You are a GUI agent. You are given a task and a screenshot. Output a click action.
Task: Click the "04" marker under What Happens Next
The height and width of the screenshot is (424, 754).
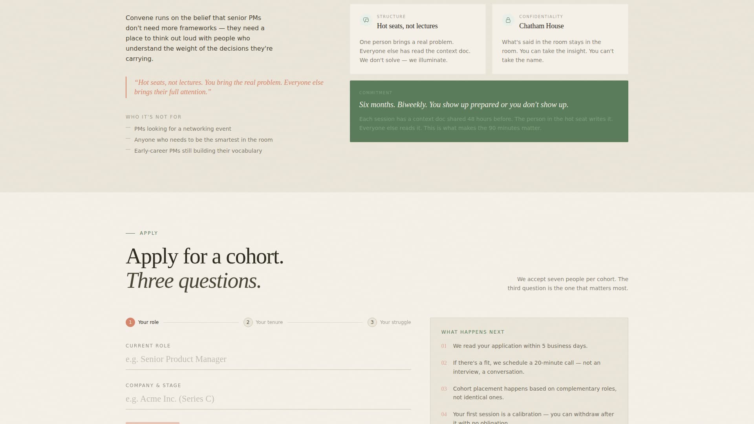coord(444,414)
